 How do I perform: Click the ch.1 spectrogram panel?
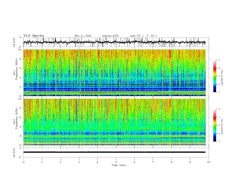[x=114, y=73]
